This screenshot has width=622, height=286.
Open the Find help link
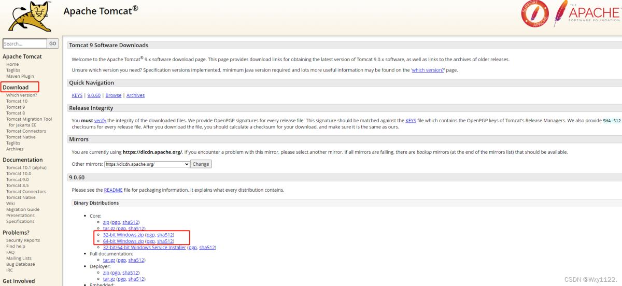15,246
